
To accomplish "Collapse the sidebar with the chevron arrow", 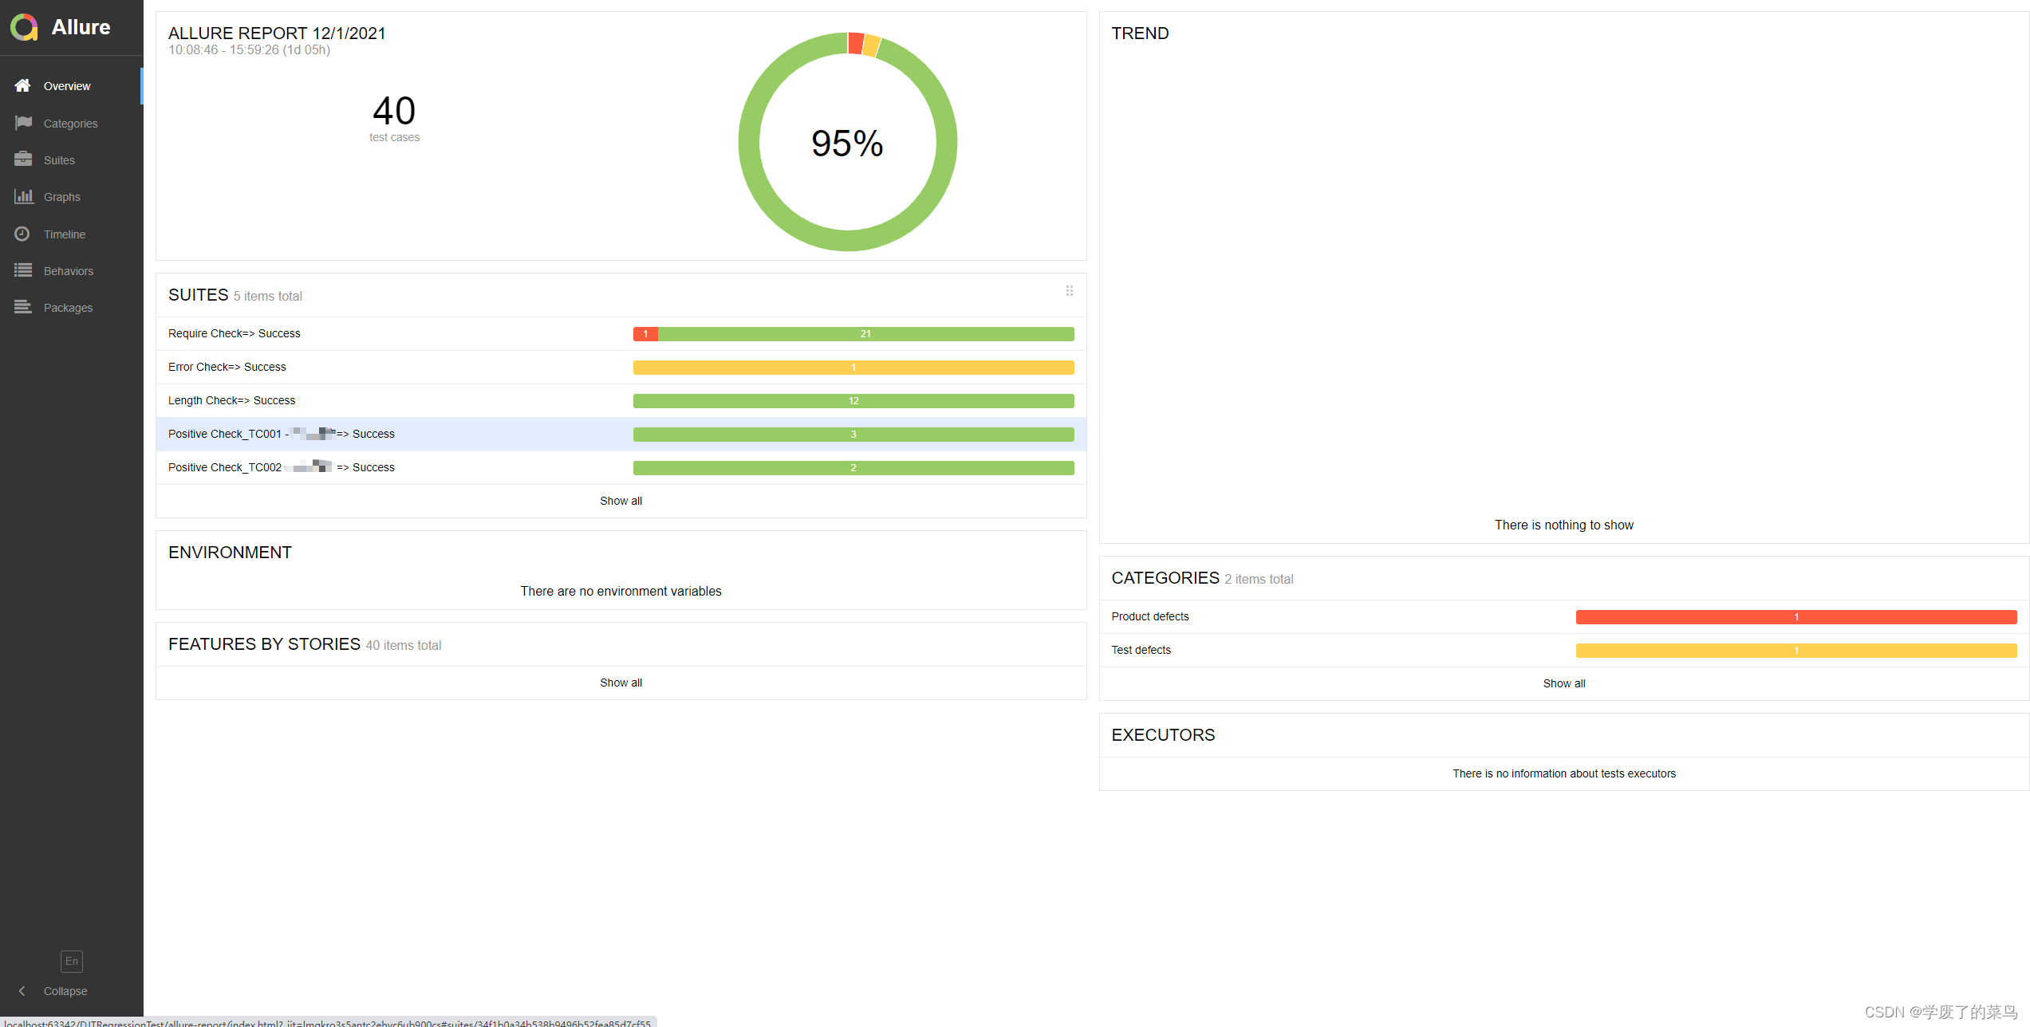I will [22, 991].
